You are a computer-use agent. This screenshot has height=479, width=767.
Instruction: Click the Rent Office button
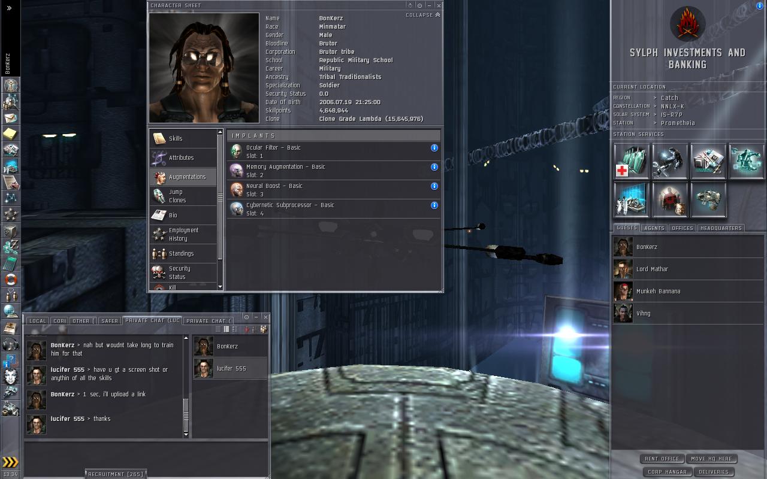click(662, 459)
